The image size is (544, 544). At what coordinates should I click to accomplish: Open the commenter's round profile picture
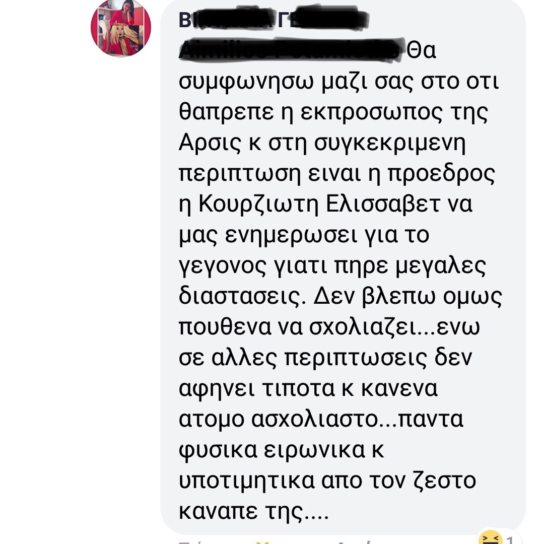click(x=121, y=28)
